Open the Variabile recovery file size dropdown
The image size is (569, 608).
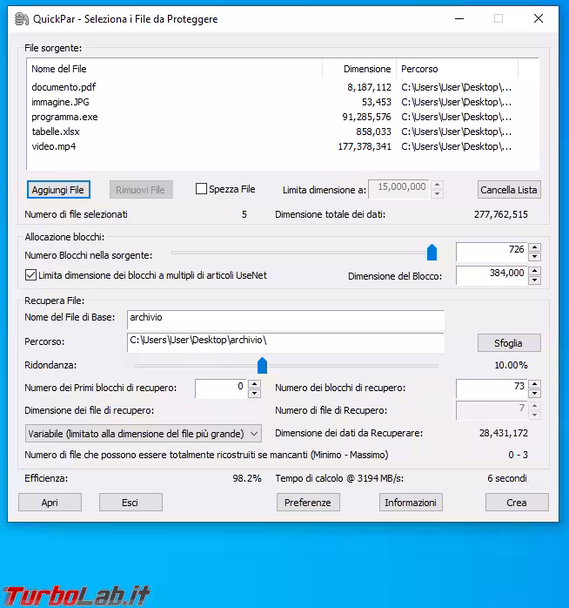pyautogui.click(x=144, y=433)
